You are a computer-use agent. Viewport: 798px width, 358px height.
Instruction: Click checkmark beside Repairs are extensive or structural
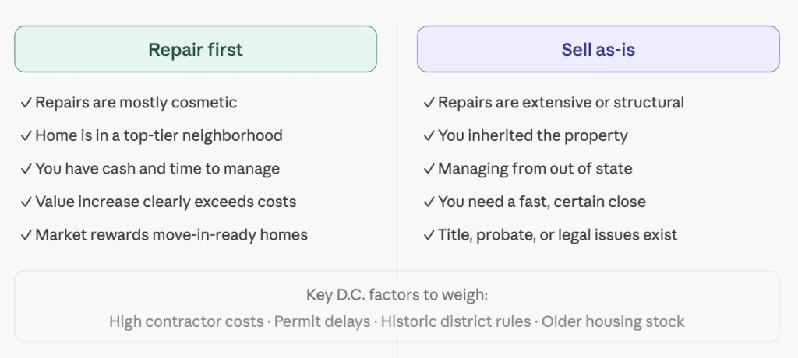tap(429, 103)
